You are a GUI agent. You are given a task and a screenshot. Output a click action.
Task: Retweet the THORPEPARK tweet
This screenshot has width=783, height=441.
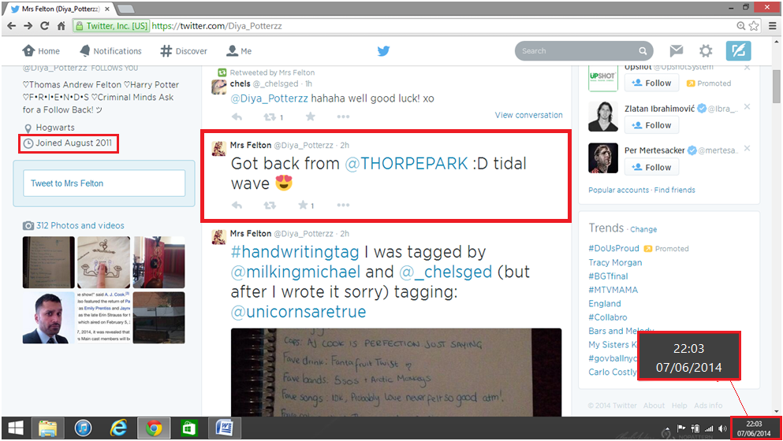270,205
